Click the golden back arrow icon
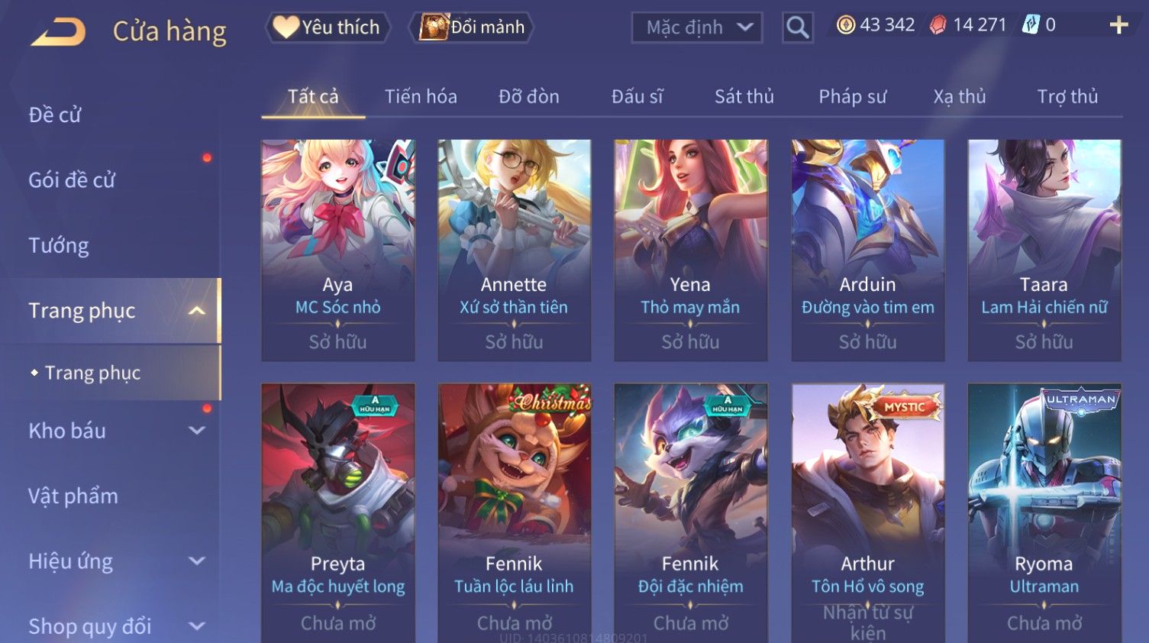This screenshot has height=643, width=1149. (58, 31)
